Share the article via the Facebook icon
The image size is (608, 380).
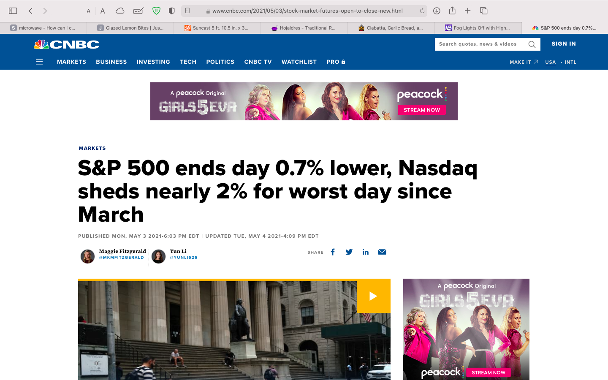click(x=333, y=252)
